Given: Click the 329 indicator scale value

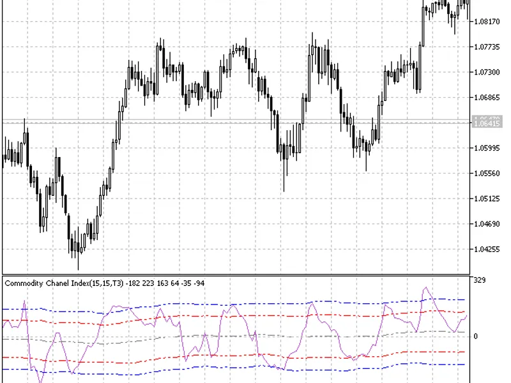Looking at the screenshot, I should 480,280.
